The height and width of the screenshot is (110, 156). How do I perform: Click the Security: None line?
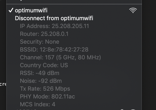pyautogui.click(x=40, y=42)
